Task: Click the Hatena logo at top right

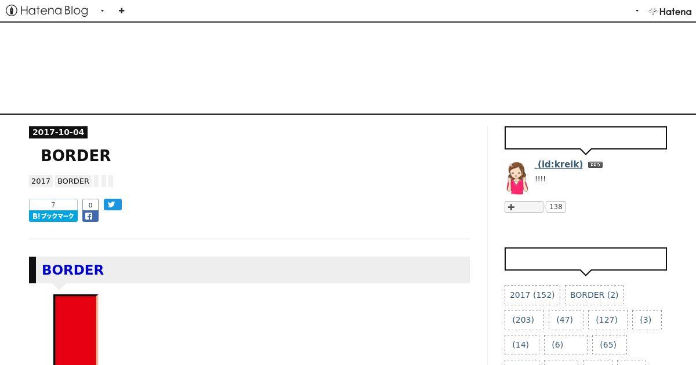Action: point(670,11)
